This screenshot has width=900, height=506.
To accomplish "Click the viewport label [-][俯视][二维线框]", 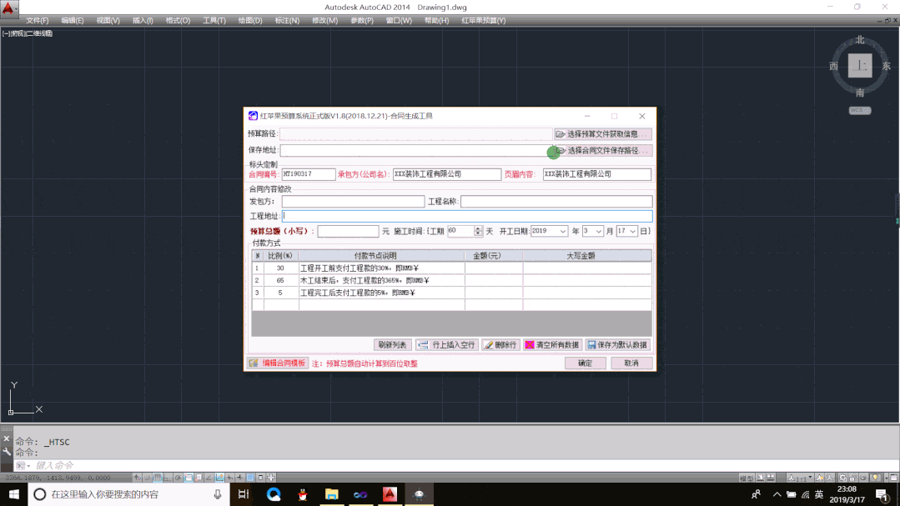I will 28,34.
